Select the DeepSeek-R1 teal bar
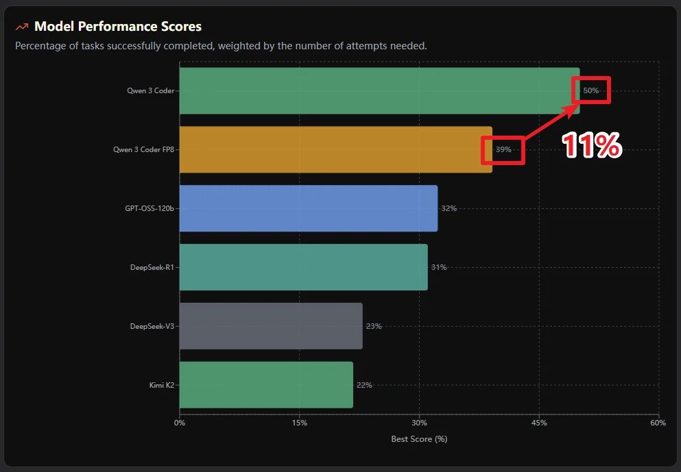This screenshot has width=681, height=472. pos(304,267)
